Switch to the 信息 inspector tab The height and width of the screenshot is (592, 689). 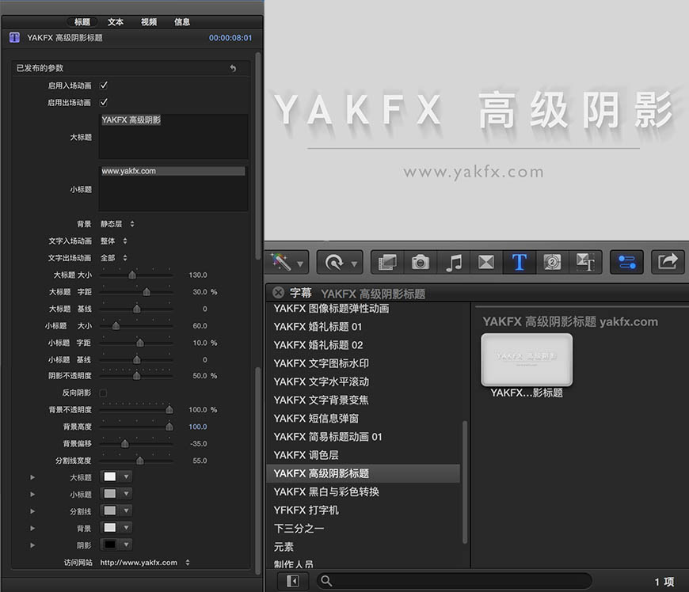point(182,22)
